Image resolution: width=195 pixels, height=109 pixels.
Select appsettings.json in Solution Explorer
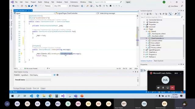(154, 50)
